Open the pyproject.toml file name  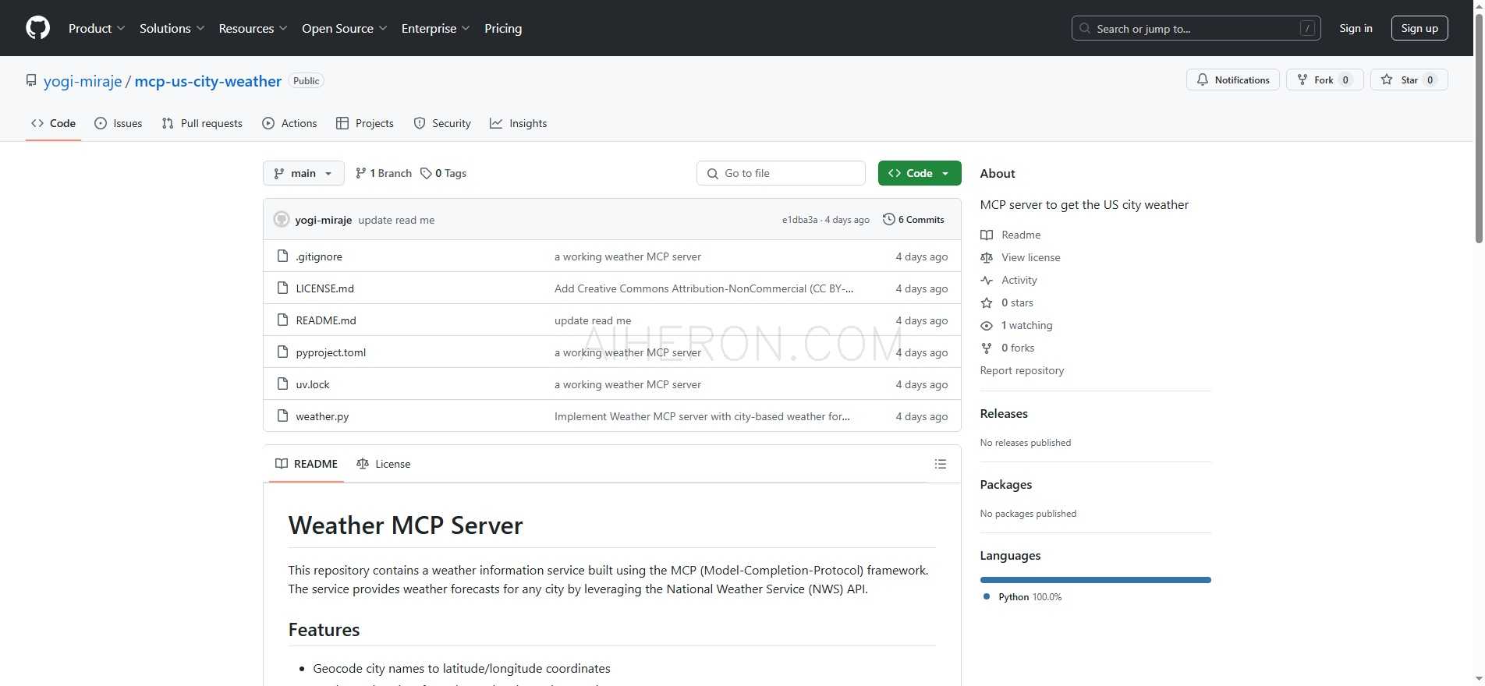[331, 352]
